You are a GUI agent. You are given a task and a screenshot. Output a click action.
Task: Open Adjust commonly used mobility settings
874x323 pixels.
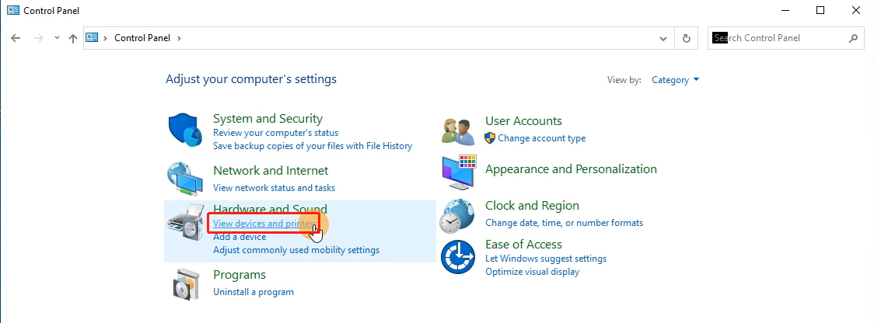pos(296,250)
